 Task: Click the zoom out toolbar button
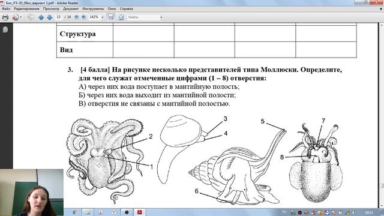[x=77, y=17]
